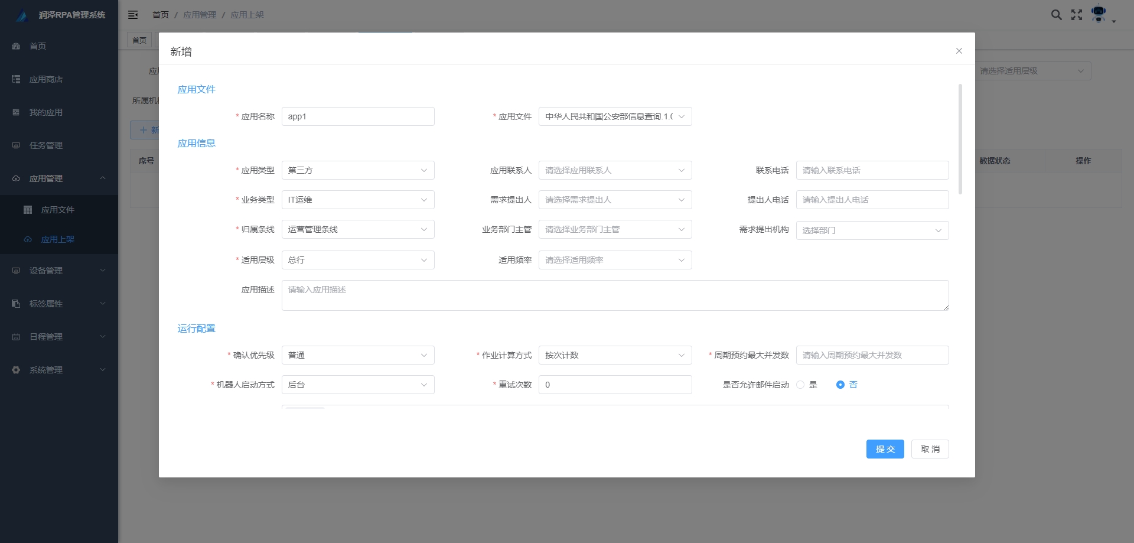Open the 应用类型 dropdown showing 第三方

(x=358, y=170)
